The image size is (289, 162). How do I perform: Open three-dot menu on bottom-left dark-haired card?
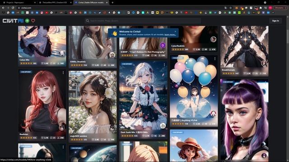[63, 147]
